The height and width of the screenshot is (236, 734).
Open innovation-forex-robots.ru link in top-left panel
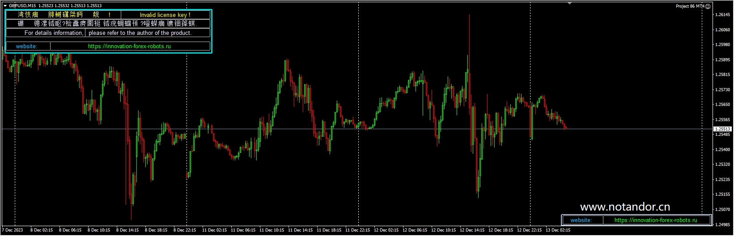[129, 46]
